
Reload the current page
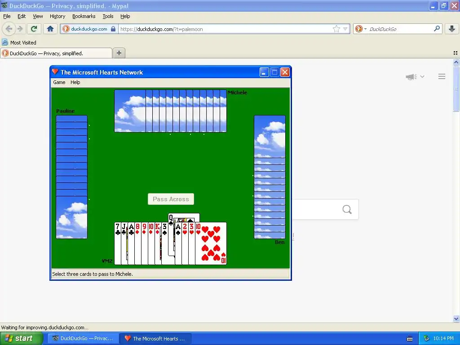pyautogui.click(x=34, y=29)
